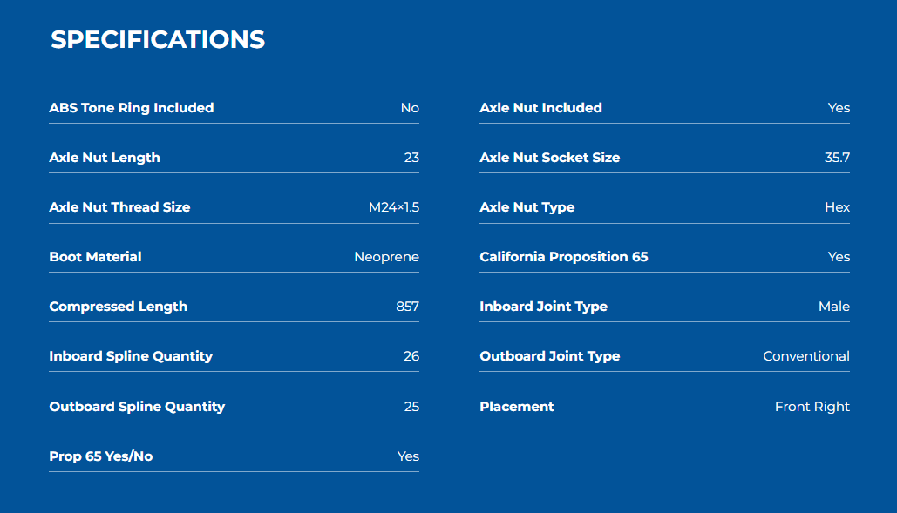Select the Axle Nut Socket Size value 35.7
Viewport: 897px width, 513px height.
(837, 157)
